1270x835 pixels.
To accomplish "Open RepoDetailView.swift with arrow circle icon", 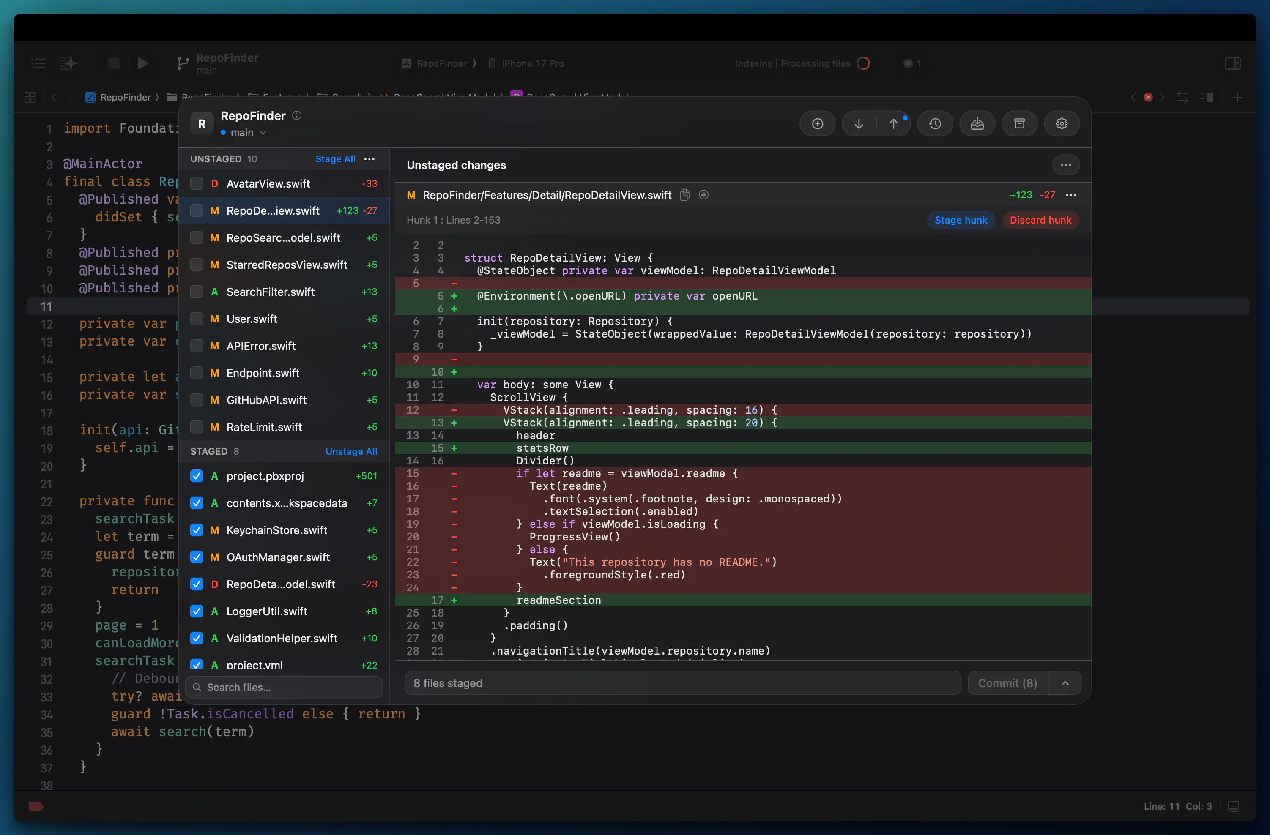I will [x=704, y=195].
